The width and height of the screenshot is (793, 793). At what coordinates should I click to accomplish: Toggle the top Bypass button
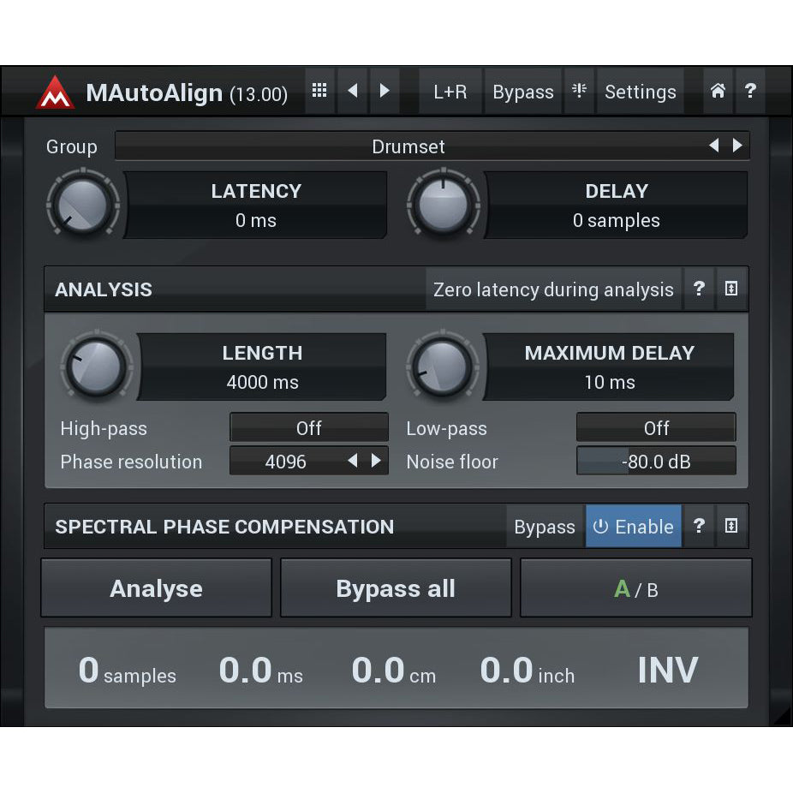pyautogui.click(x=522, y=92)
